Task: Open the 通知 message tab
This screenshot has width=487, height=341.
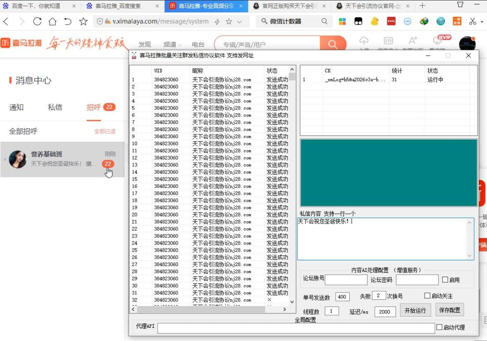Action: pos(16,107)
